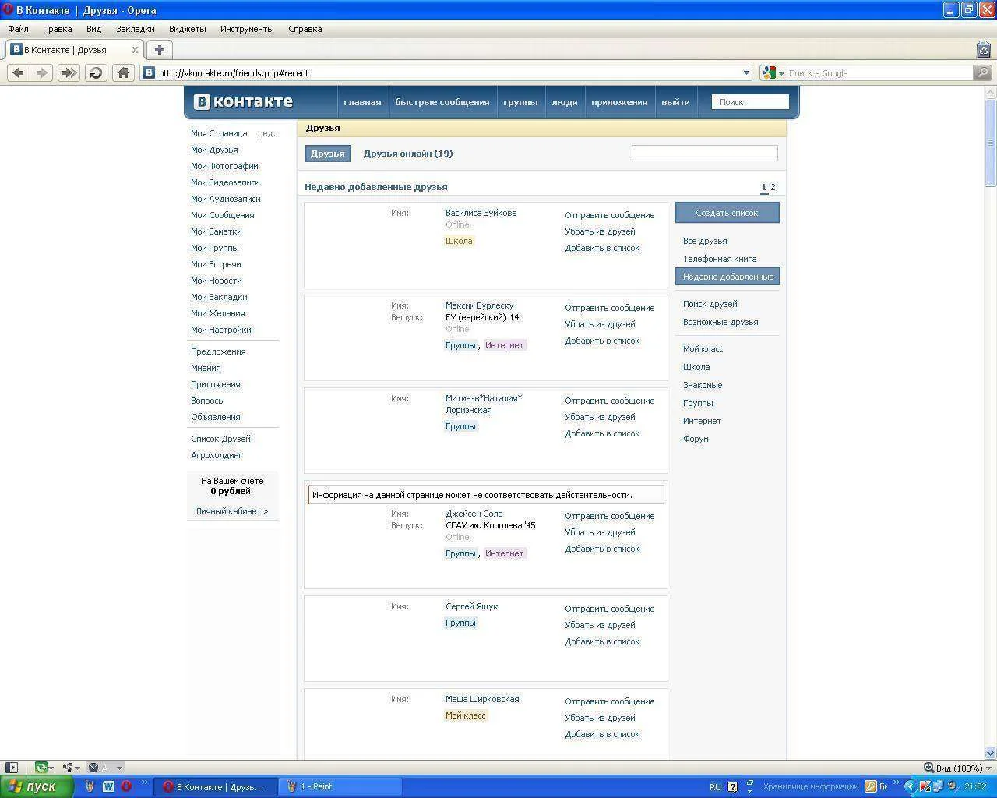Click the RU language indicator in taskbar
The height and width of the screenshot is (798, 997).
click(715, 786)
